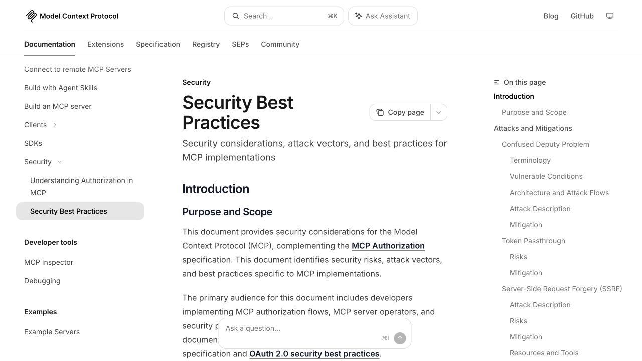Submit question with the arrow send icon

[x=400, y=338]
